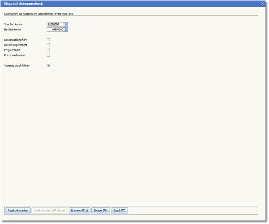Open the Bis Sachkonto lookup arrows
269x224 pixels.
click(x=66, y=29)
